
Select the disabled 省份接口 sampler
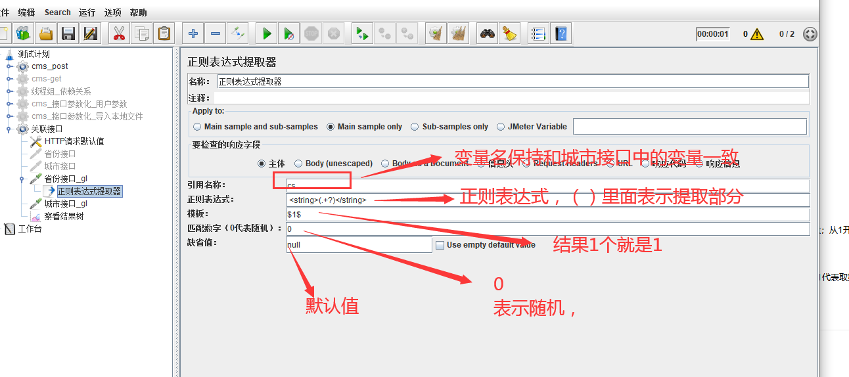(x=60, y=154)
